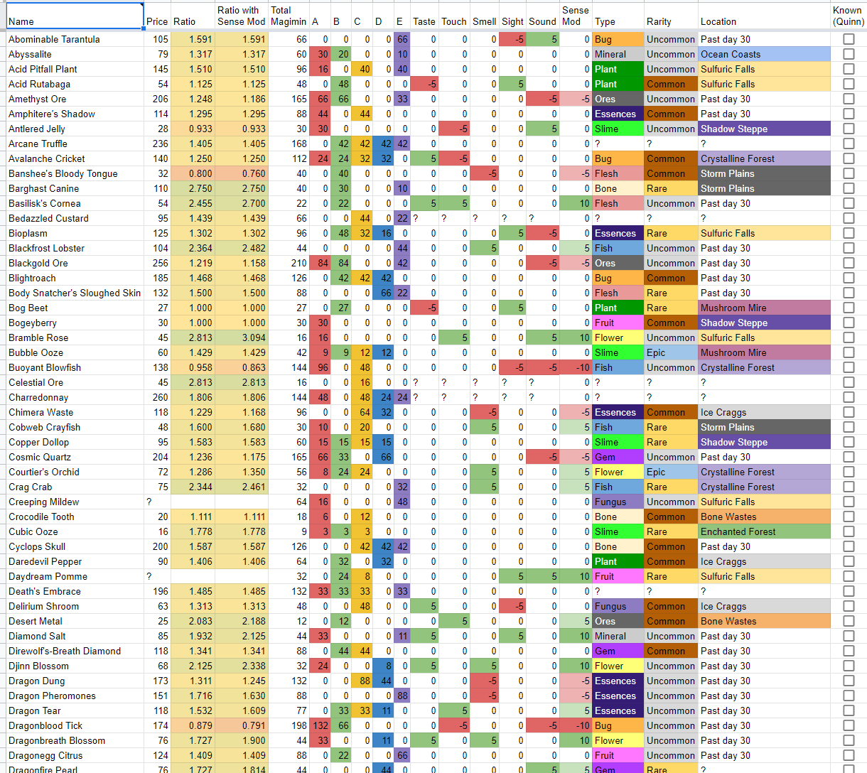Mark Dragon Tear as known

coord(849,710)
